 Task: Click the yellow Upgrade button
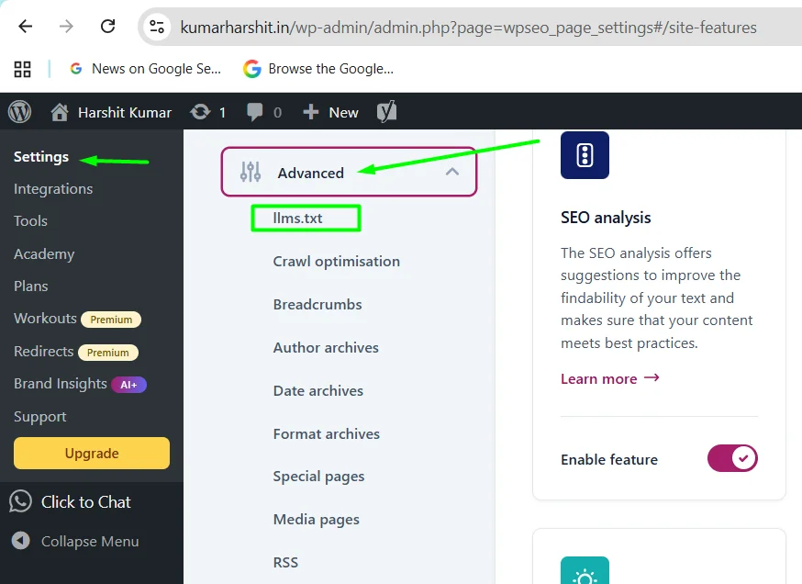(92, 453)
